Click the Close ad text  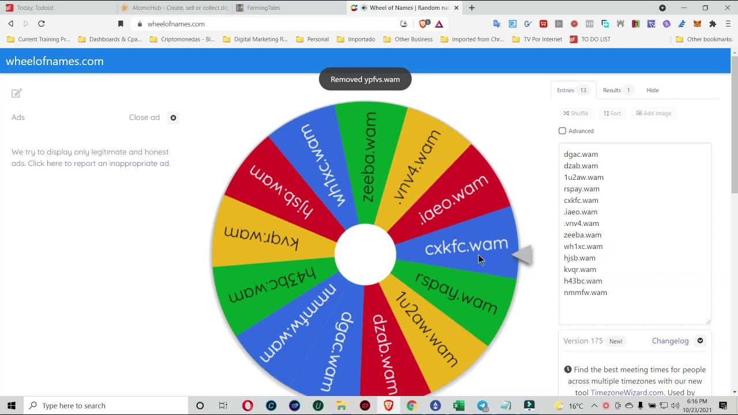pos(144,118)
